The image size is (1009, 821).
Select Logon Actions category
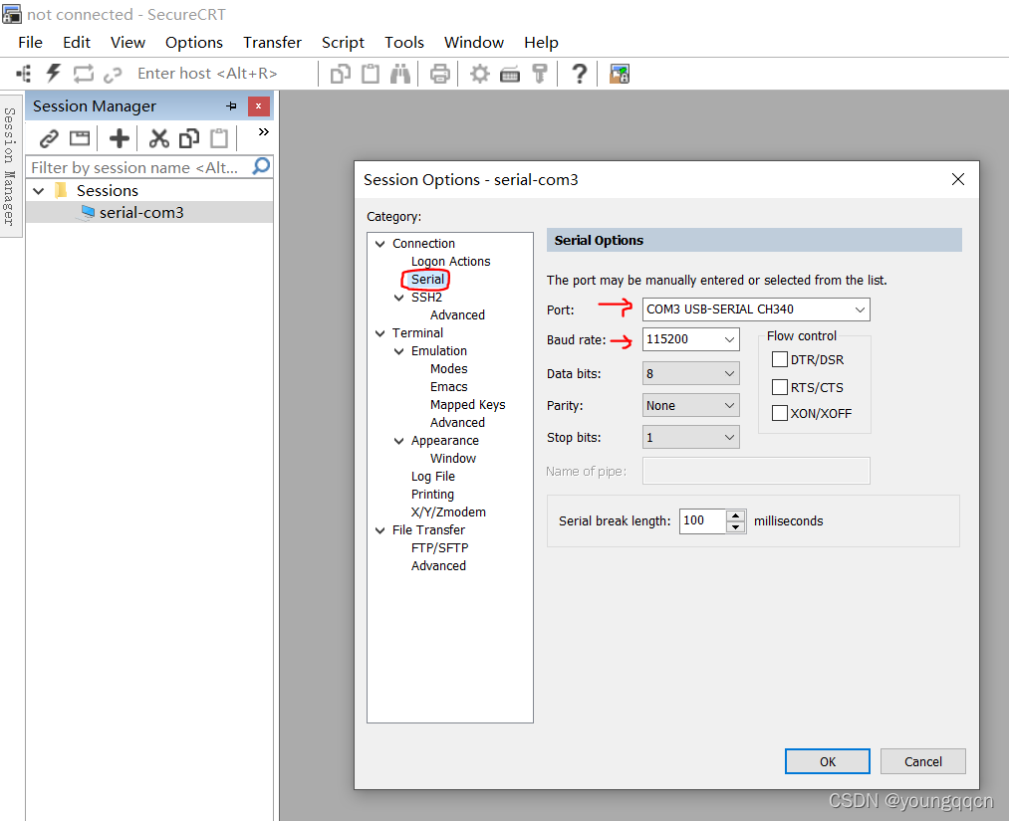pos(450,262)
